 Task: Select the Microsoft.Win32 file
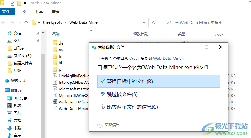(71, 95)
